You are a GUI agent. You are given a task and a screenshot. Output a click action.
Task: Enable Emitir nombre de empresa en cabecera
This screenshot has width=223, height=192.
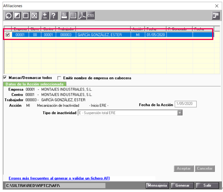click(x=59, y=78)
